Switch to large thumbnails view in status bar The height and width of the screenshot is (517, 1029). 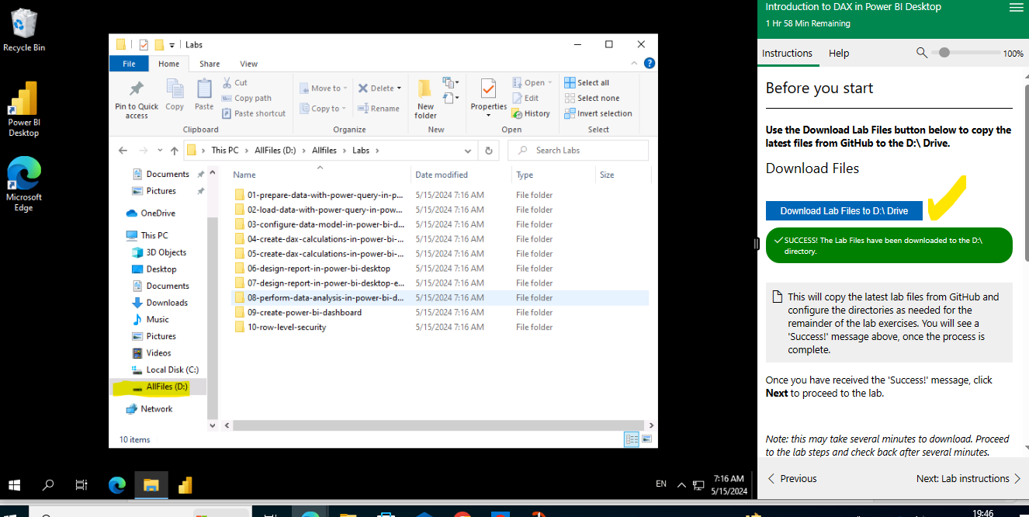(x=646, y=439)
